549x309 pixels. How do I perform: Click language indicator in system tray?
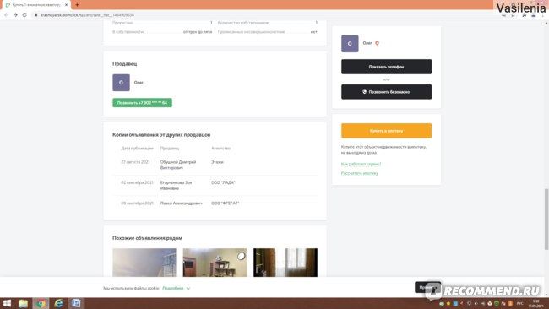click(520, 303)
